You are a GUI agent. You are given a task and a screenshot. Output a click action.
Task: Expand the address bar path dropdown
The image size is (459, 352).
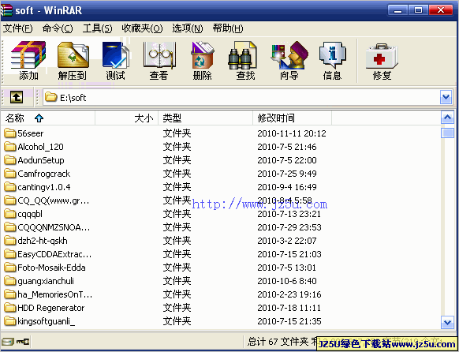[446, 97]
